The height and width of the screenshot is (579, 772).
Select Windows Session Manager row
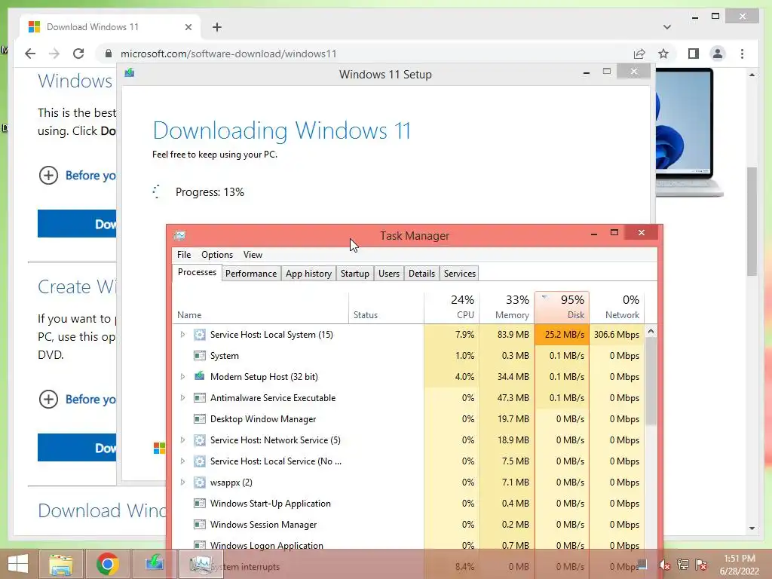(x=408, y=525)
